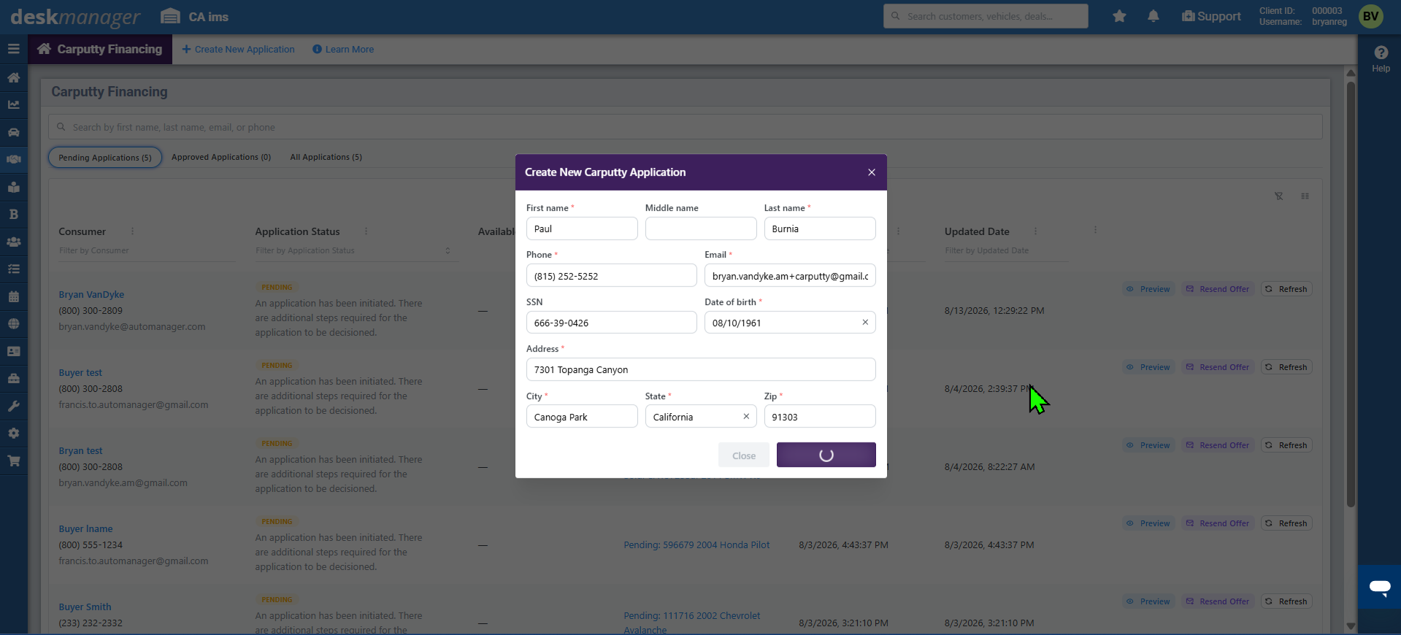Viewport: 1401px width, 635px height.
Task: Clear the Date of birth value
Action: coord(865,322)
